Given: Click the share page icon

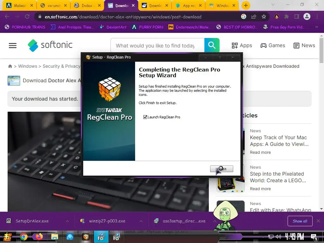Looking at the screenshot, I should click(254, 16).
